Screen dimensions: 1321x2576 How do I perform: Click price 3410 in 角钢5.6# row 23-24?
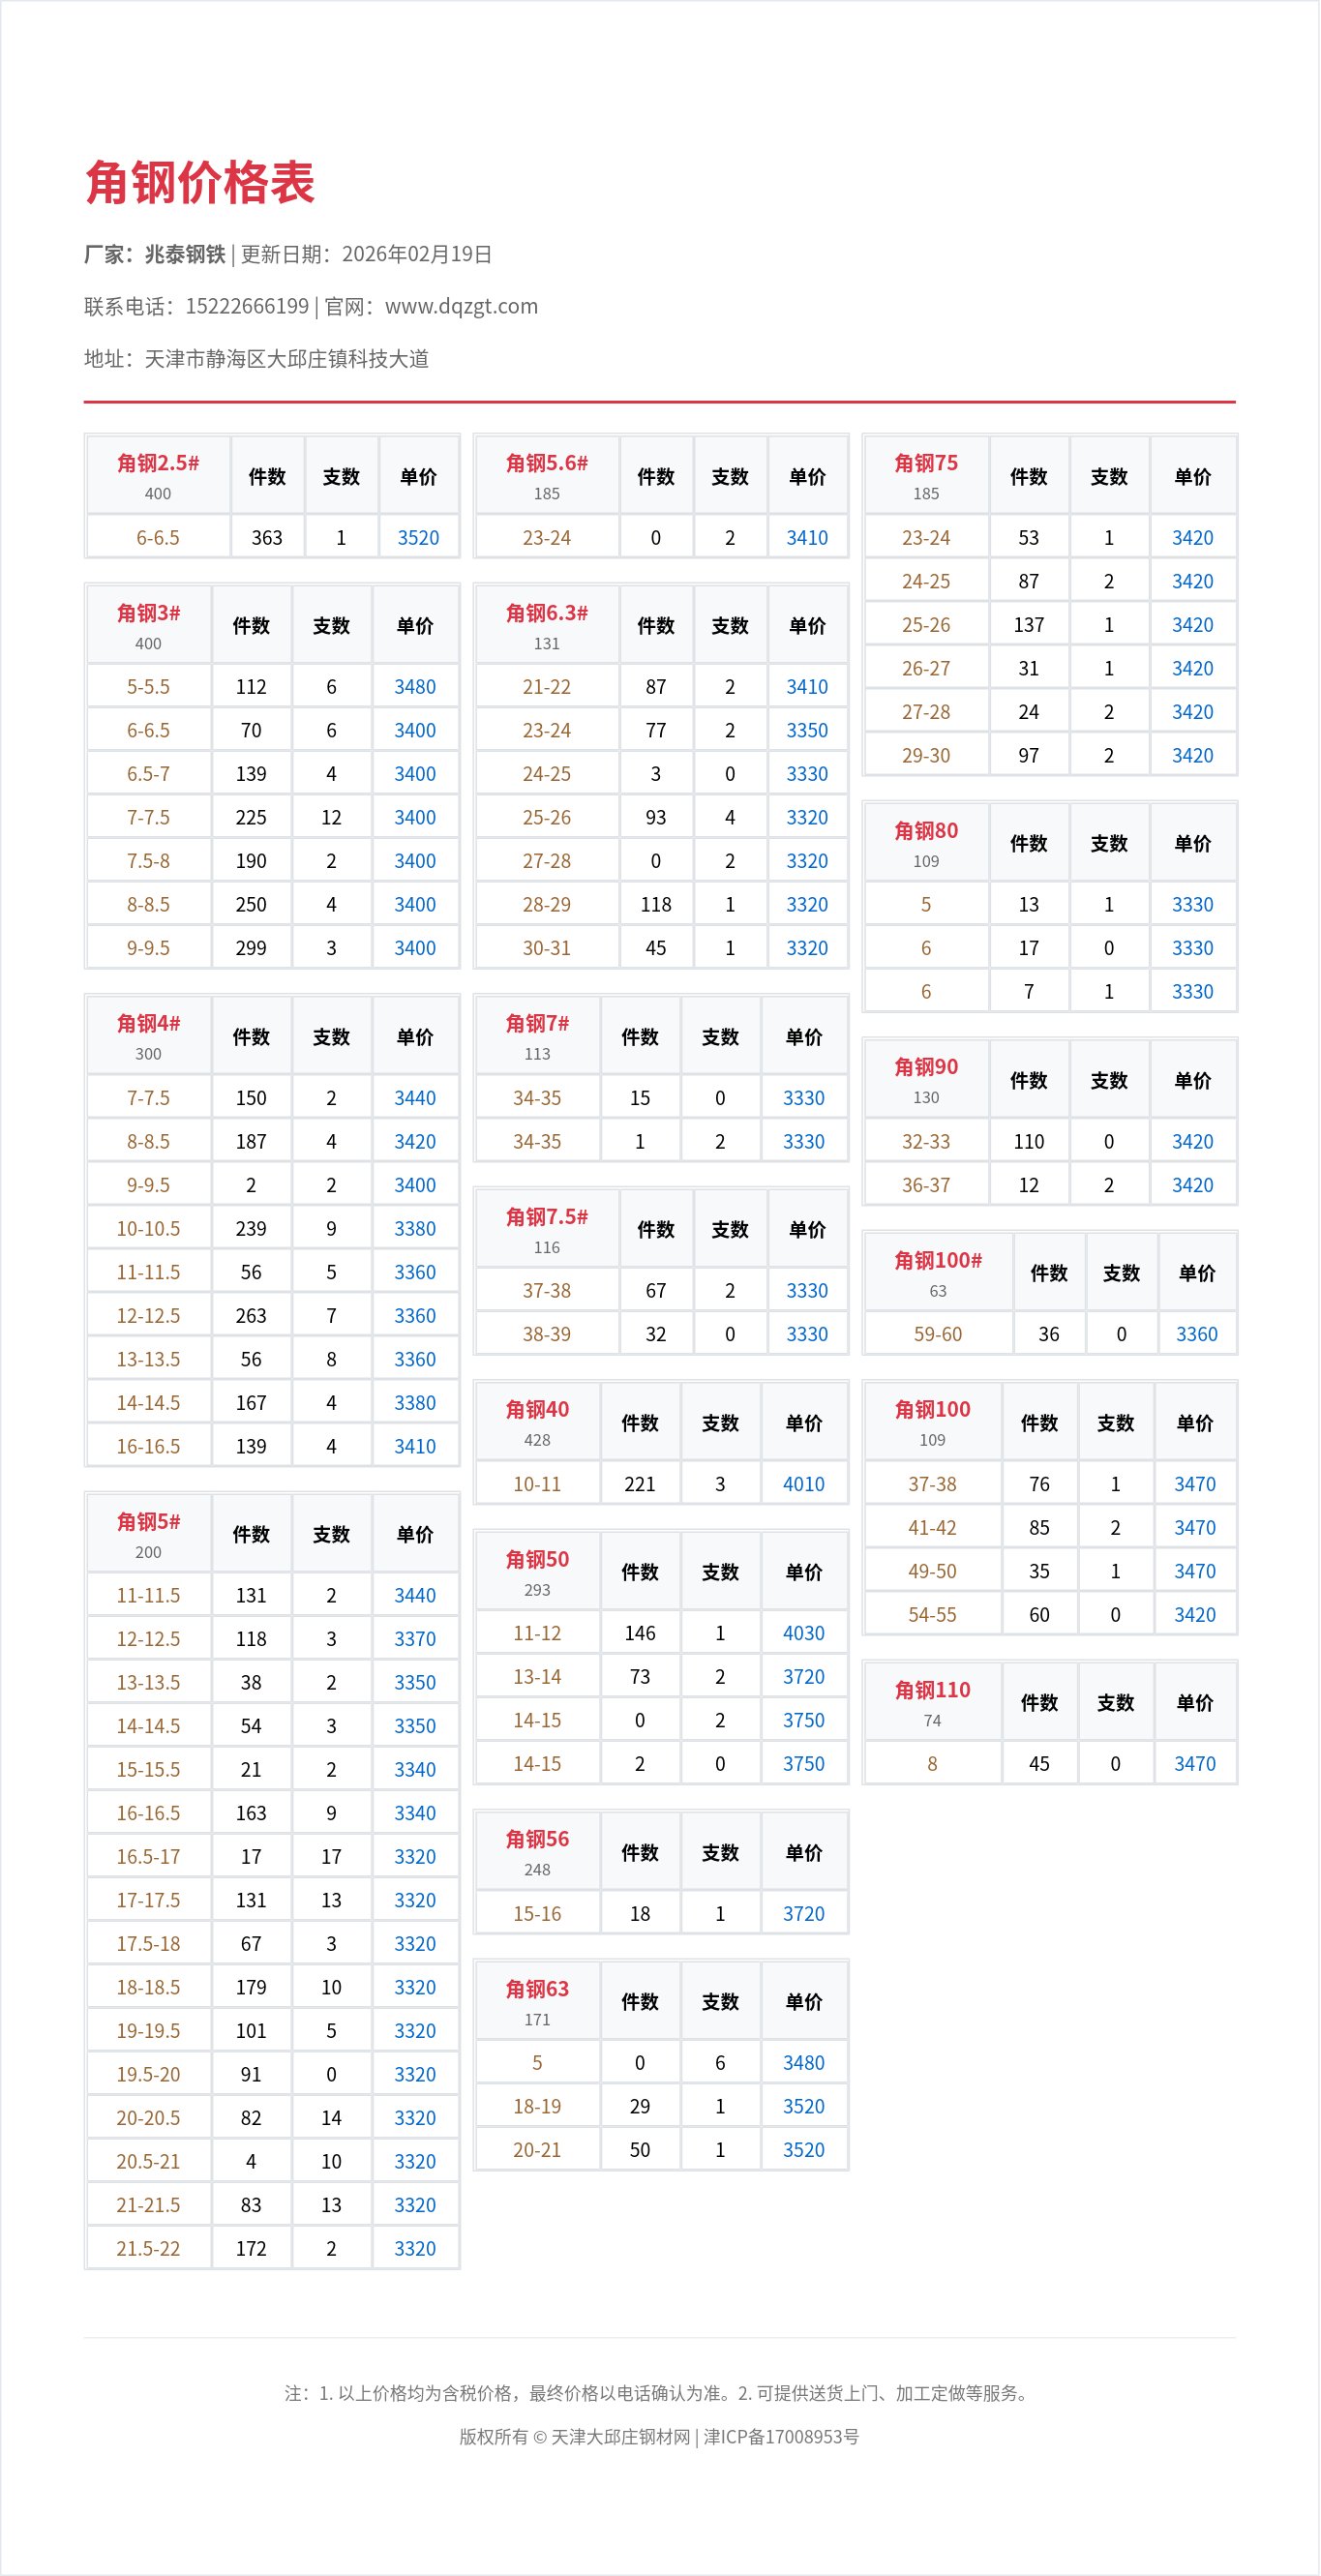807,538
